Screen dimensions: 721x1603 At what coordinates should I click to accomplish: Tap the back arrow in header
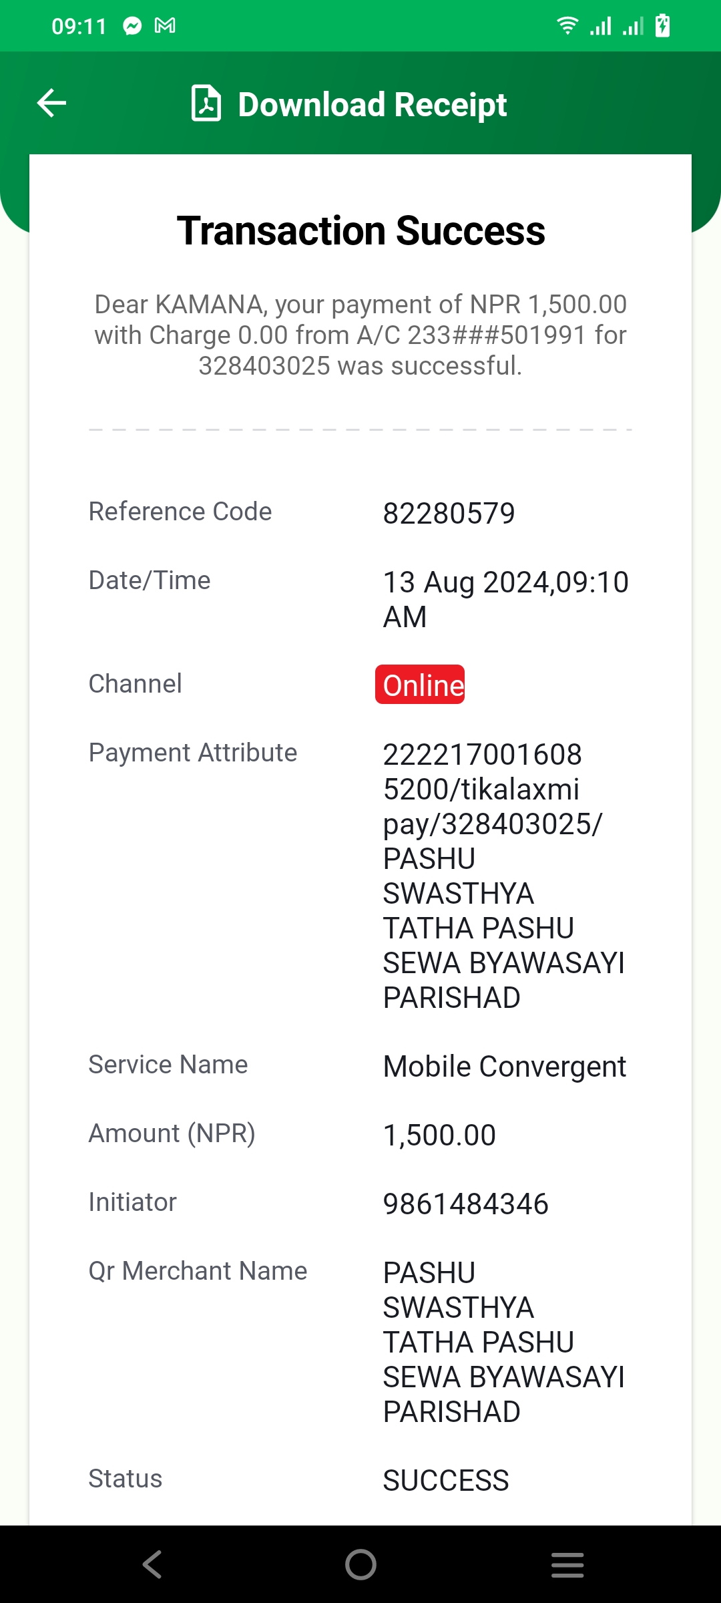pyautogui.click(x=51, y=104)
